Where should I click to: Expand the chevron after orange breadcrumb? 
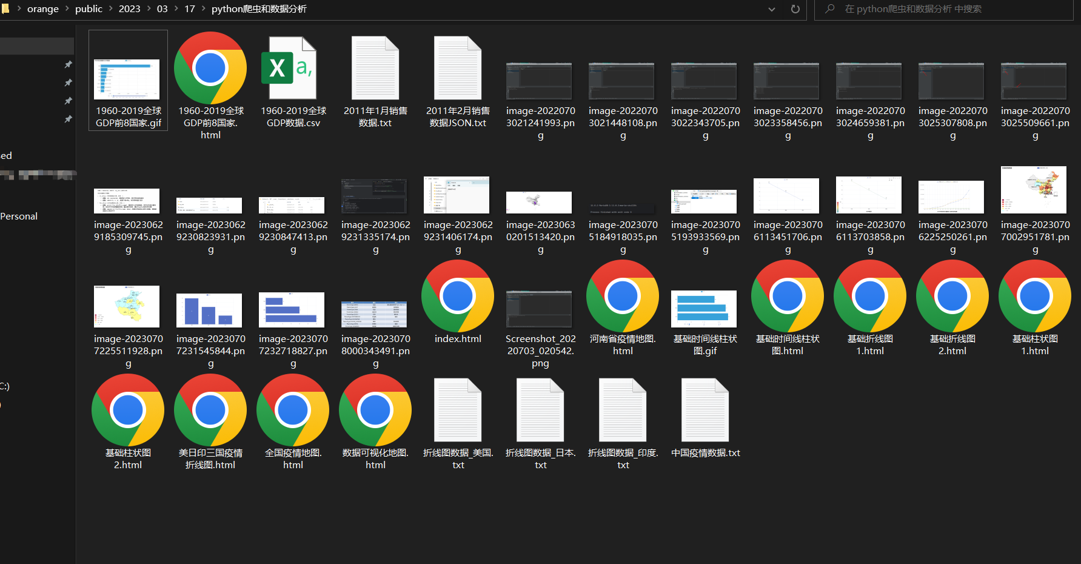[67, 9]
